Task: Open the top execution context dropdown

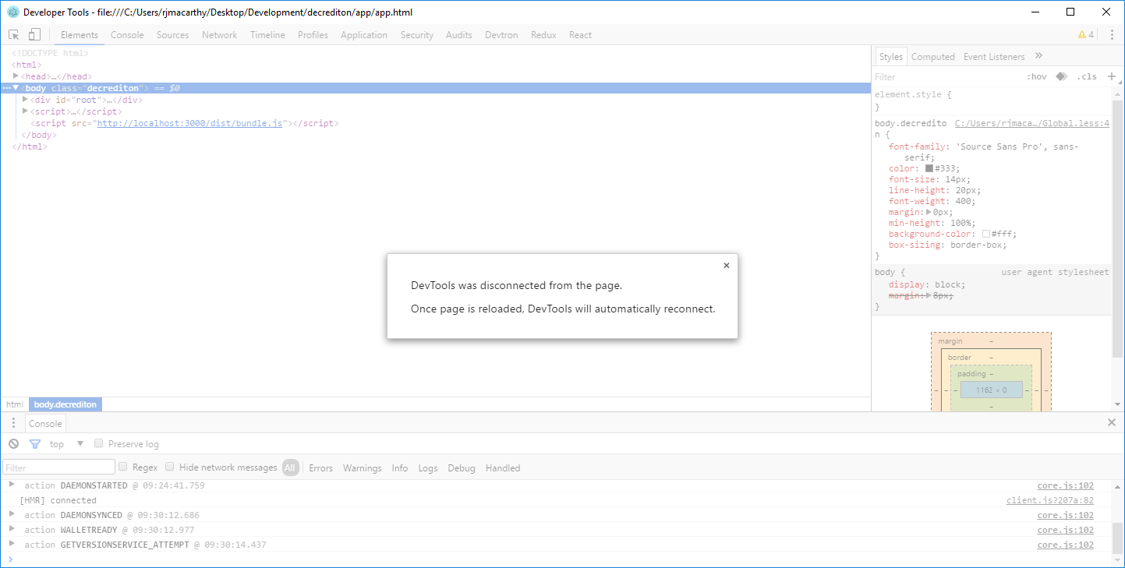Action: tap(66, 443)
